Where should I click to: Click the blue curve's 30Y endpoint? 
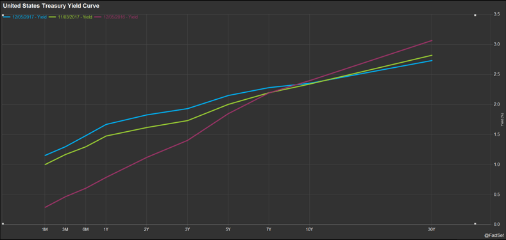tap(432, 60)
